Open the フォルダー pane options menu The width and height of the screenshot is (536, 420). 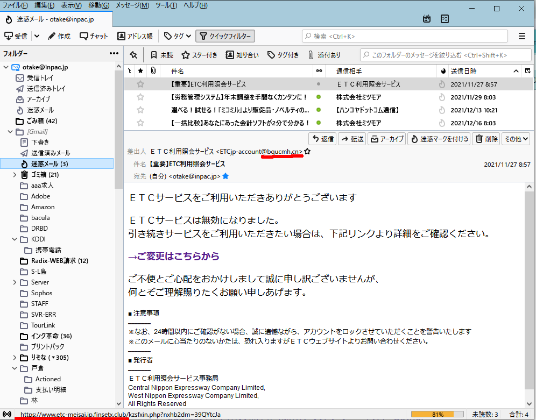114,54
